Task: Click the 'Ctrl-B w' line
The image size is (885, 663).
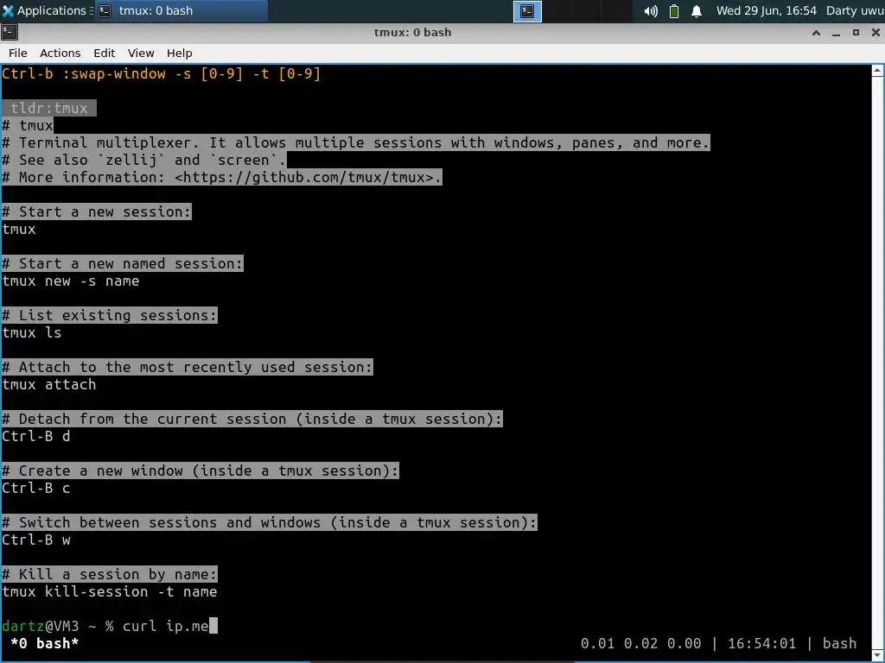Action: pyautogui.click(x=36, y=540)
